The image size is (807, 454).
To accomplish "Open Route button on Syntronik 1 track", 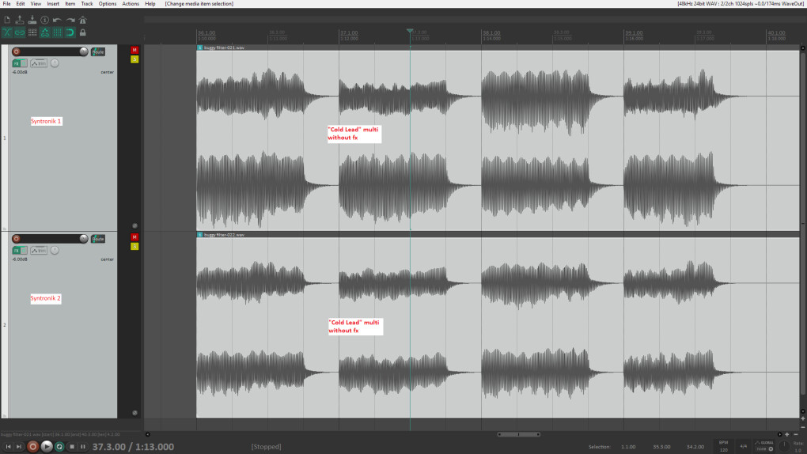I will [x=98, y=51].
